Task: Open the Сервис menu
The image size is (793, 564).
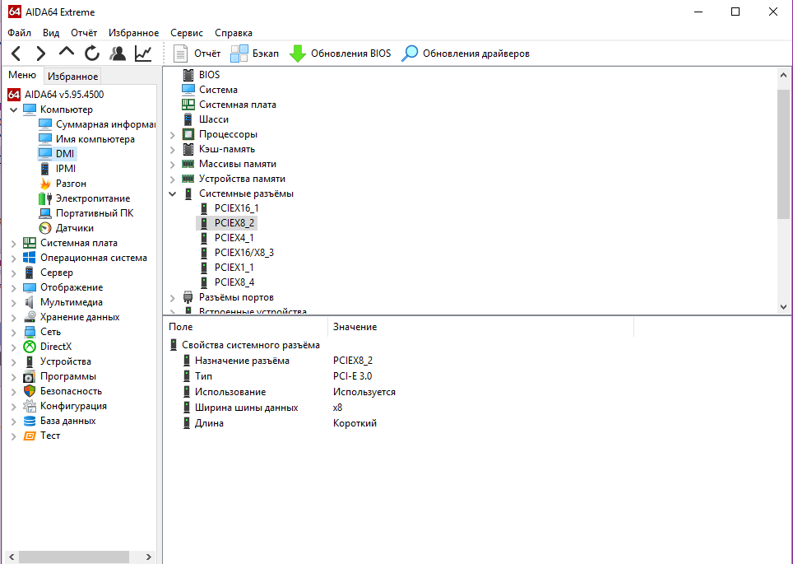Action: [187, 33]
